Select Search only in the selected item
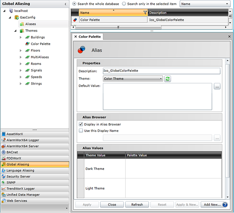Screen dimensions: 234x213 coord(124,4)
